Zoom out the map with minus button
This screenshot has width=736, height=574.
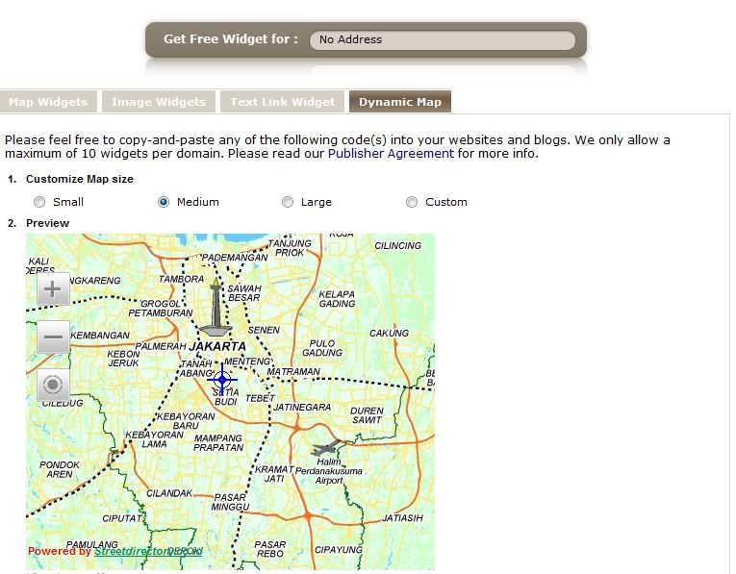click(x=53, y=337)
